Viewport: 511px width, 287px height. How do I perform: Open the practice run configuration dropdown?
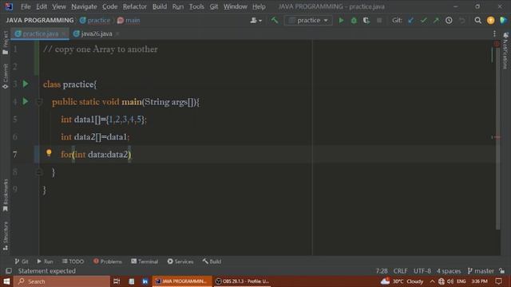pyautogui.click(x=308, y=20)
